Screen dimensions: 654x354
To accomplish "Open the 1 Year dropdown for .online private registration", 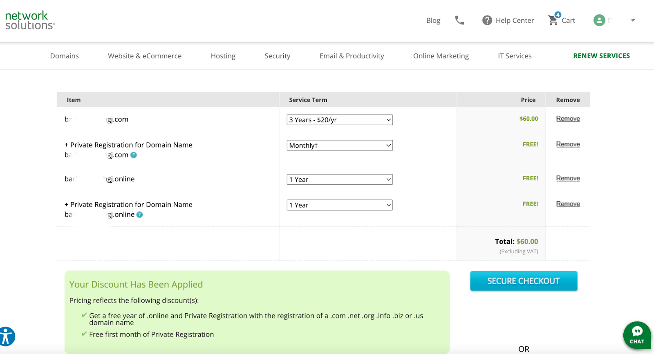I will click(x=340, y=205).
